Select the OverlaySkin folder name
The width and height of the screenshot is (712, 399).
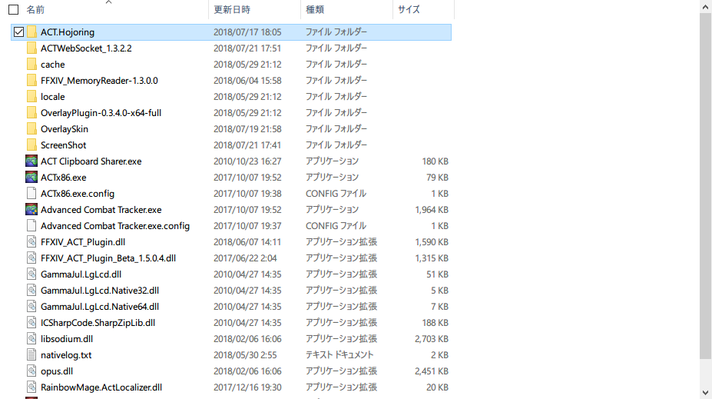[65, 128]
